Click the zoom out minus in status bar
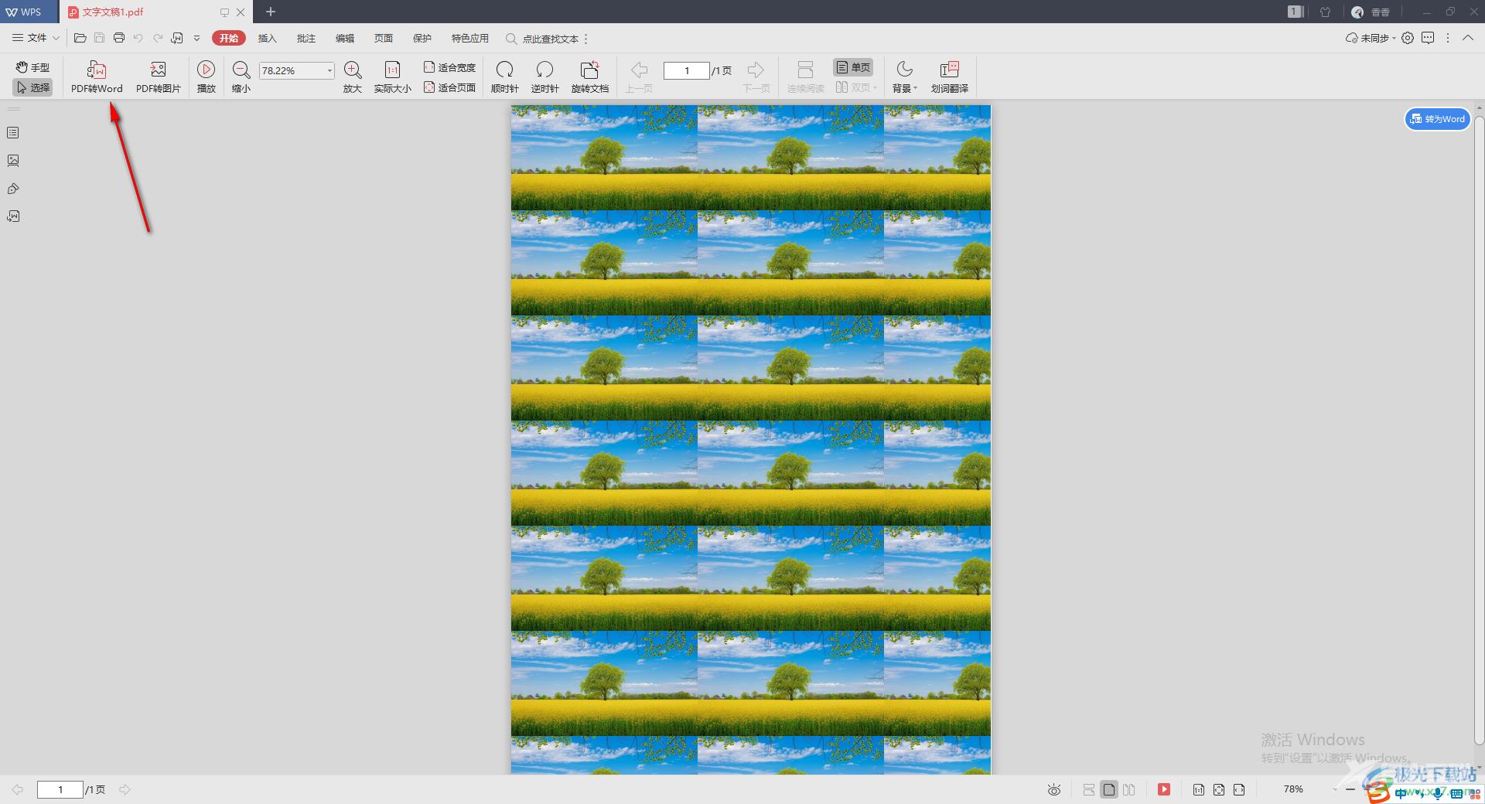Image resolution: width=1485 pixels, height=804 pixels. [x=1350, y=789]
